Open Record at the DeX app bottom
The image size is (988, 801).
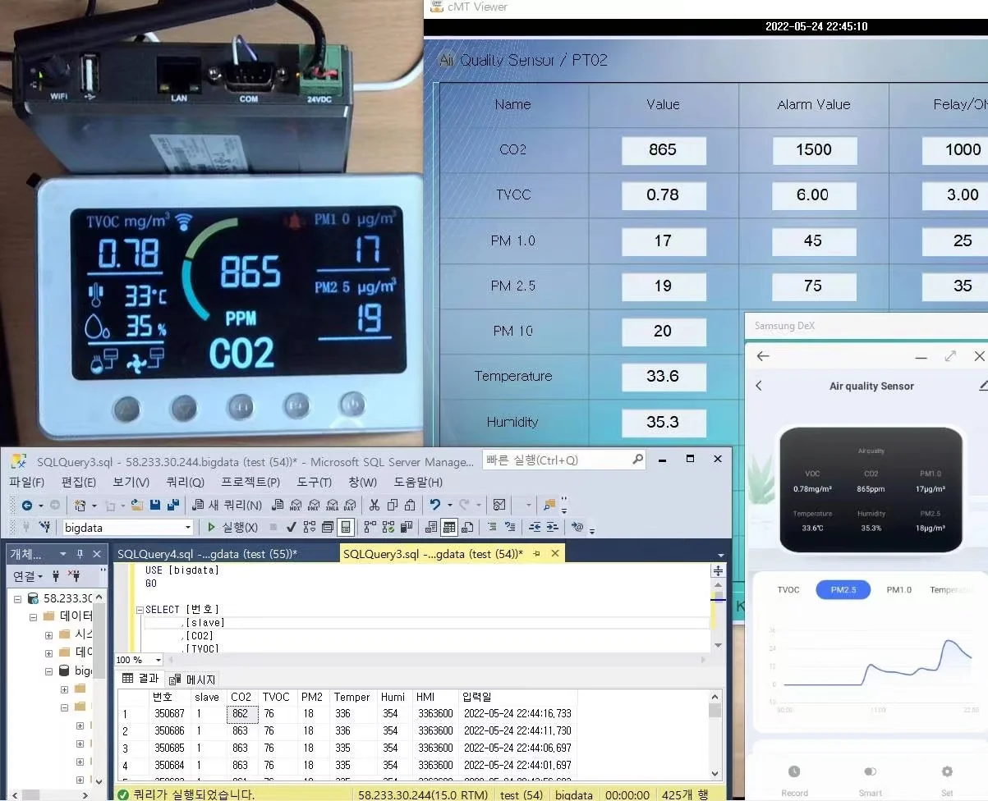pyautogui.click(x=794, y=780)
